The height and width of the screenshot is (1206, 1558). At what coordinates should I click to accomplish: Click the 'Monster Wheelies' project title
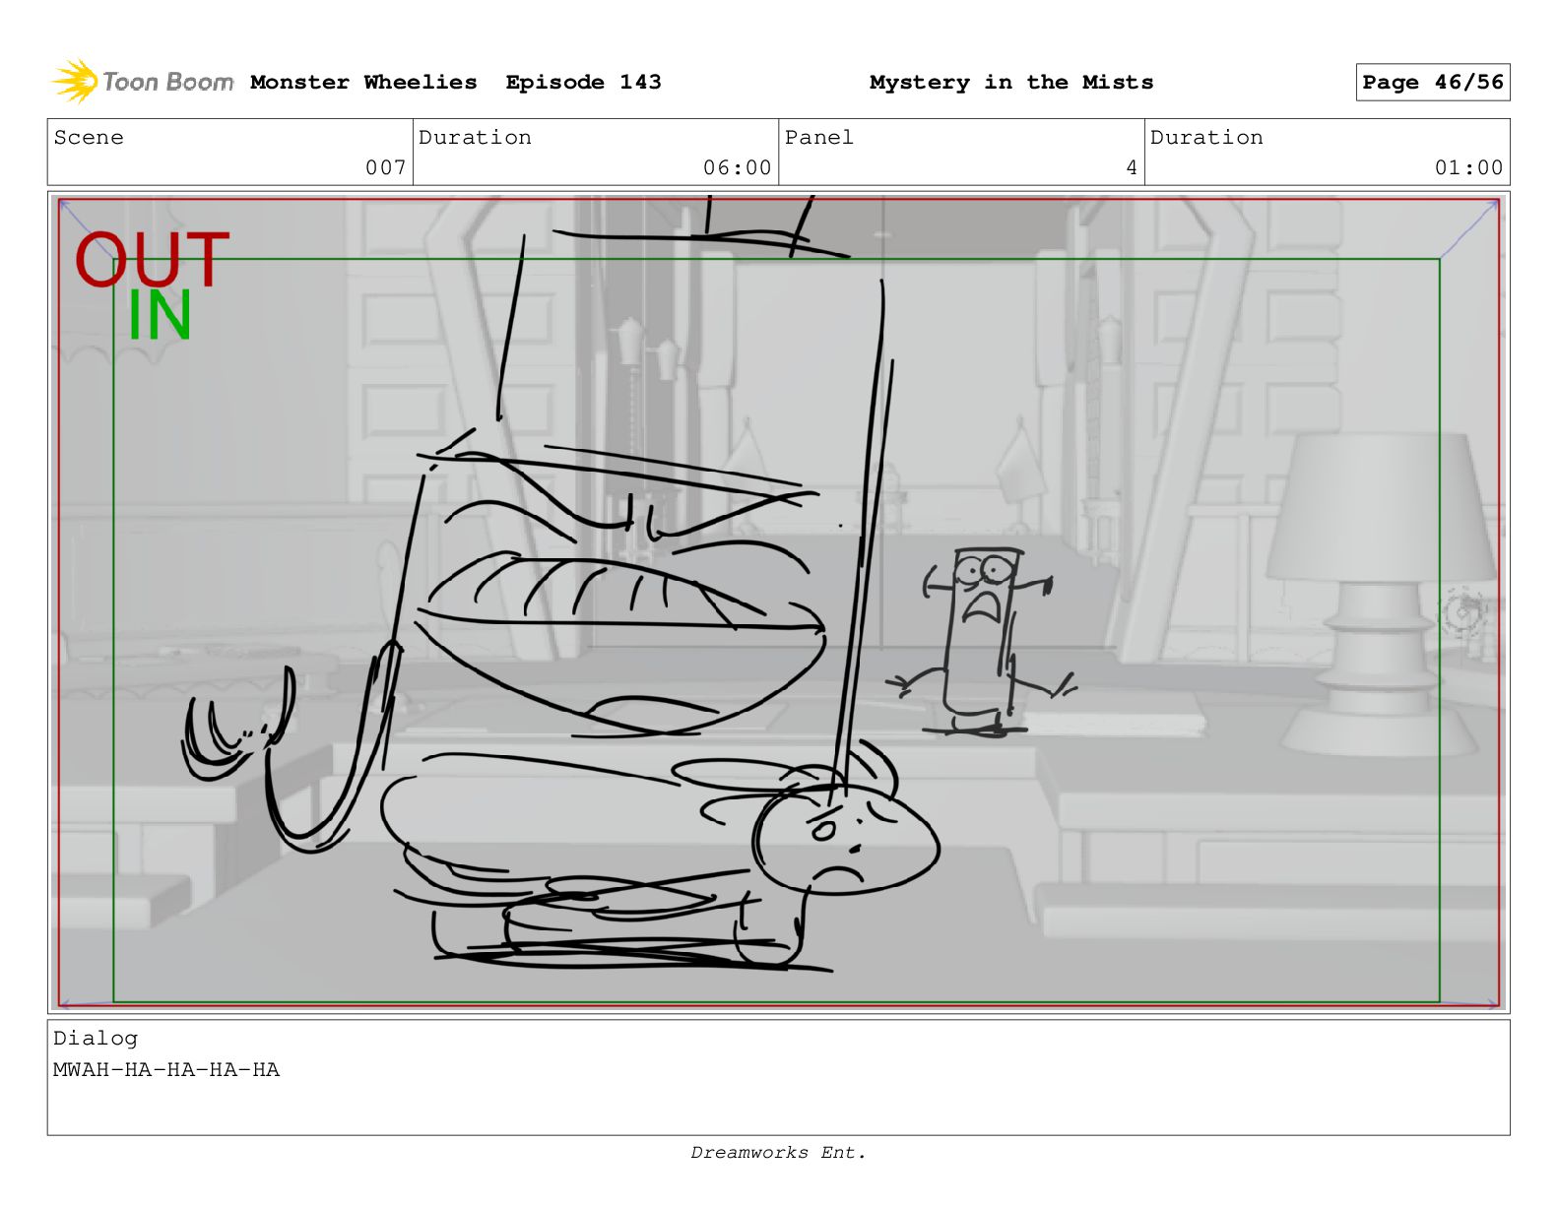coord(363,82)
